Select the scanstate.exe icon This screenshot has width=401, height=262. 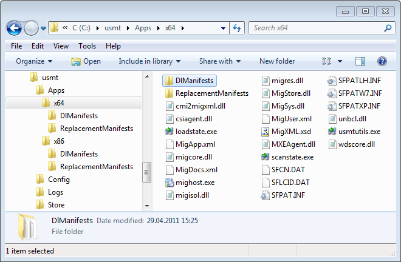(x=265, y=156)
